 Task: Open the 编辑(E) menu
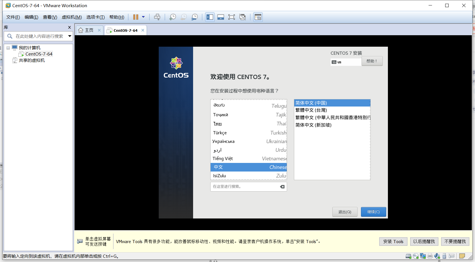(x=32, y=17)
